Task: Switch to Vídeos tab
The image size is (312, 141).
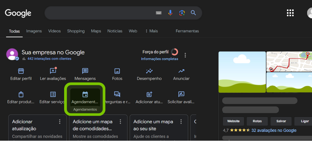Action: pos(54,31)
